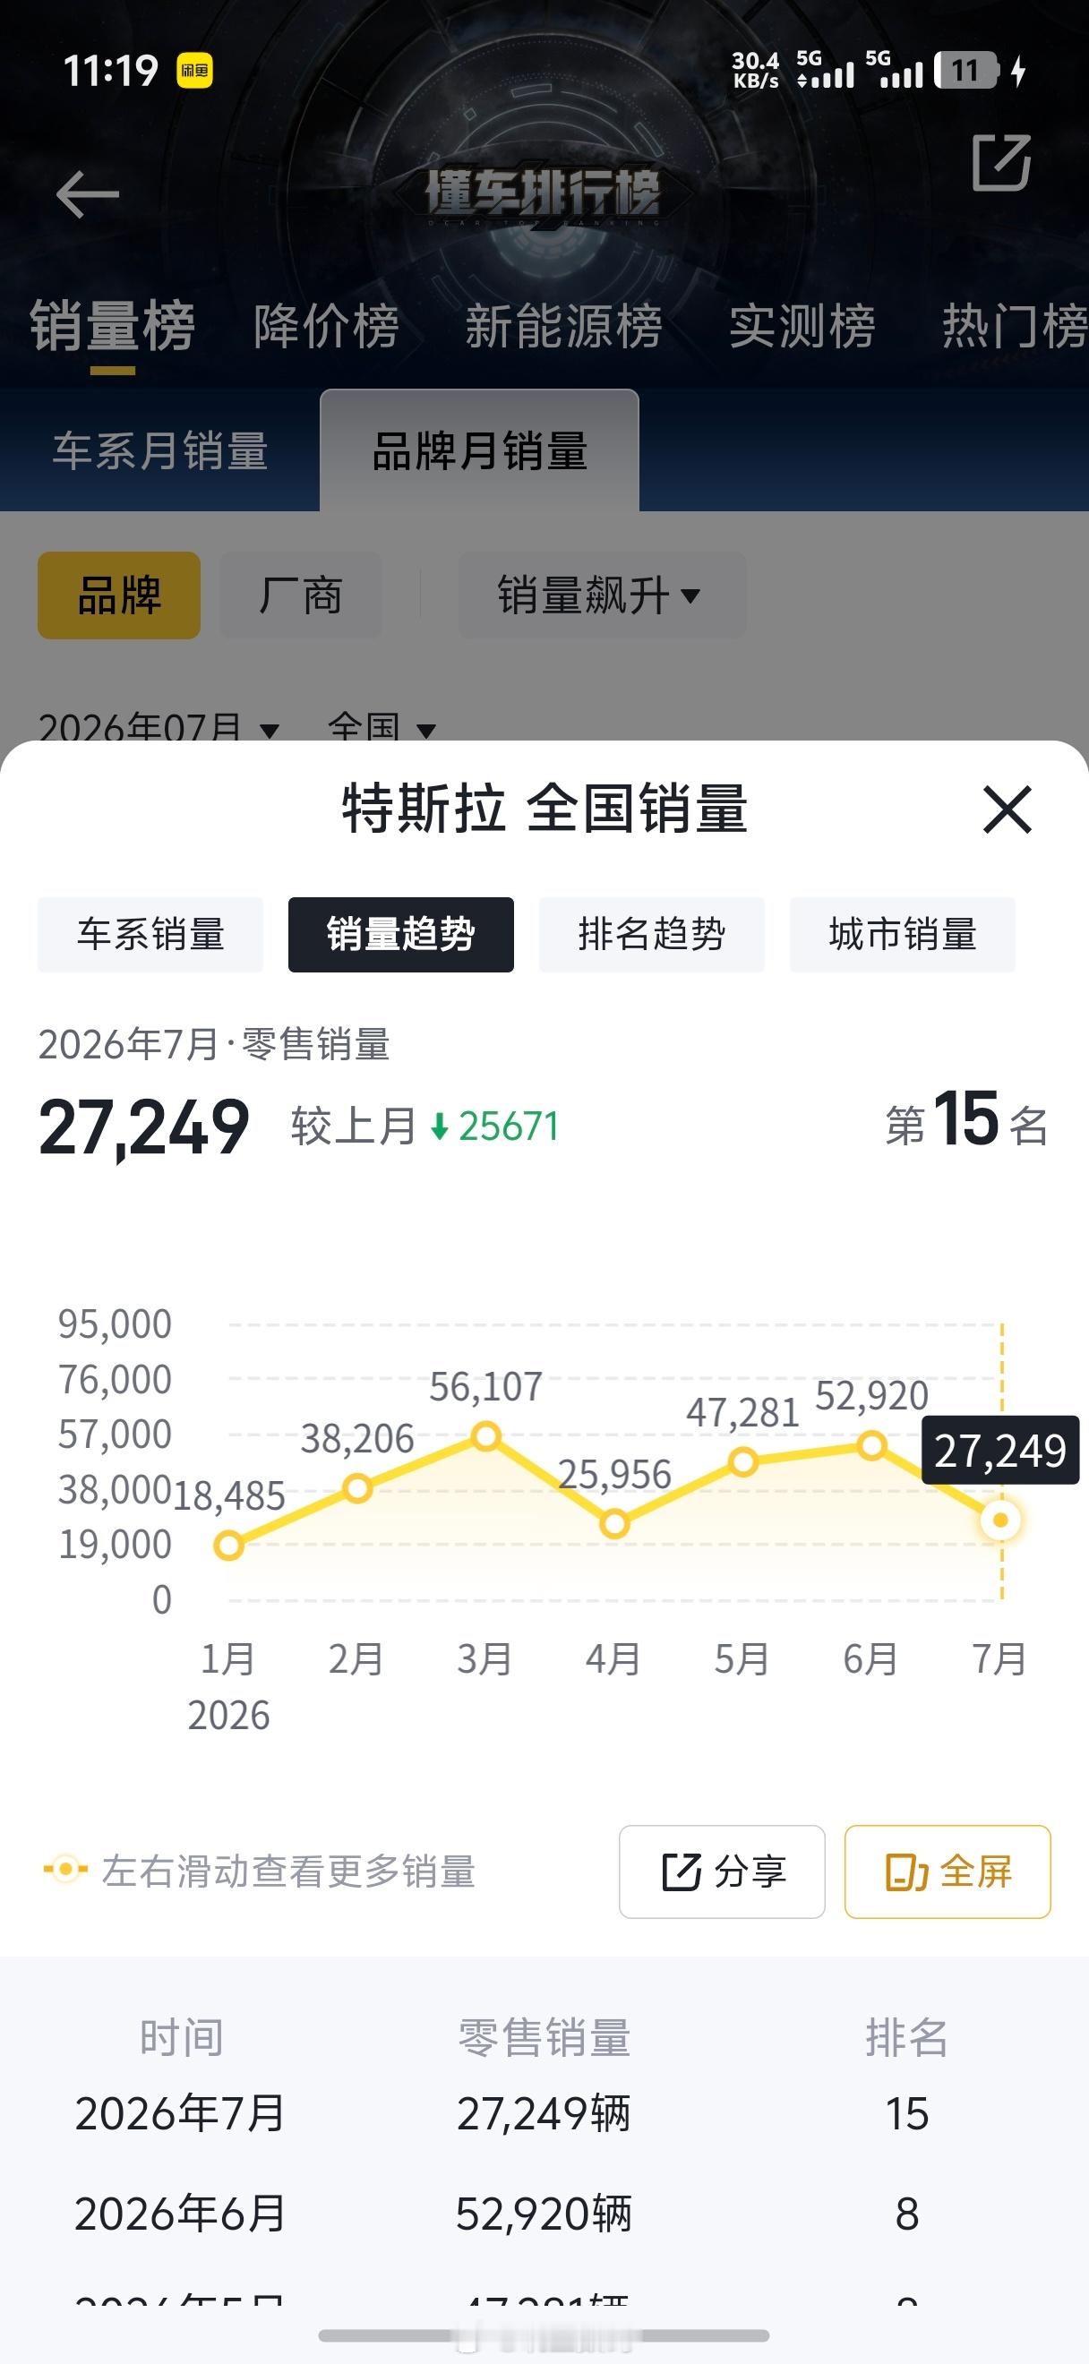Switch to the 热门榜 tab

[1015, 327]
